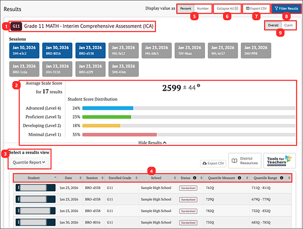Click quantile range 732Q - 832Q
The image size is (303, 229).
tap(261, 211)
